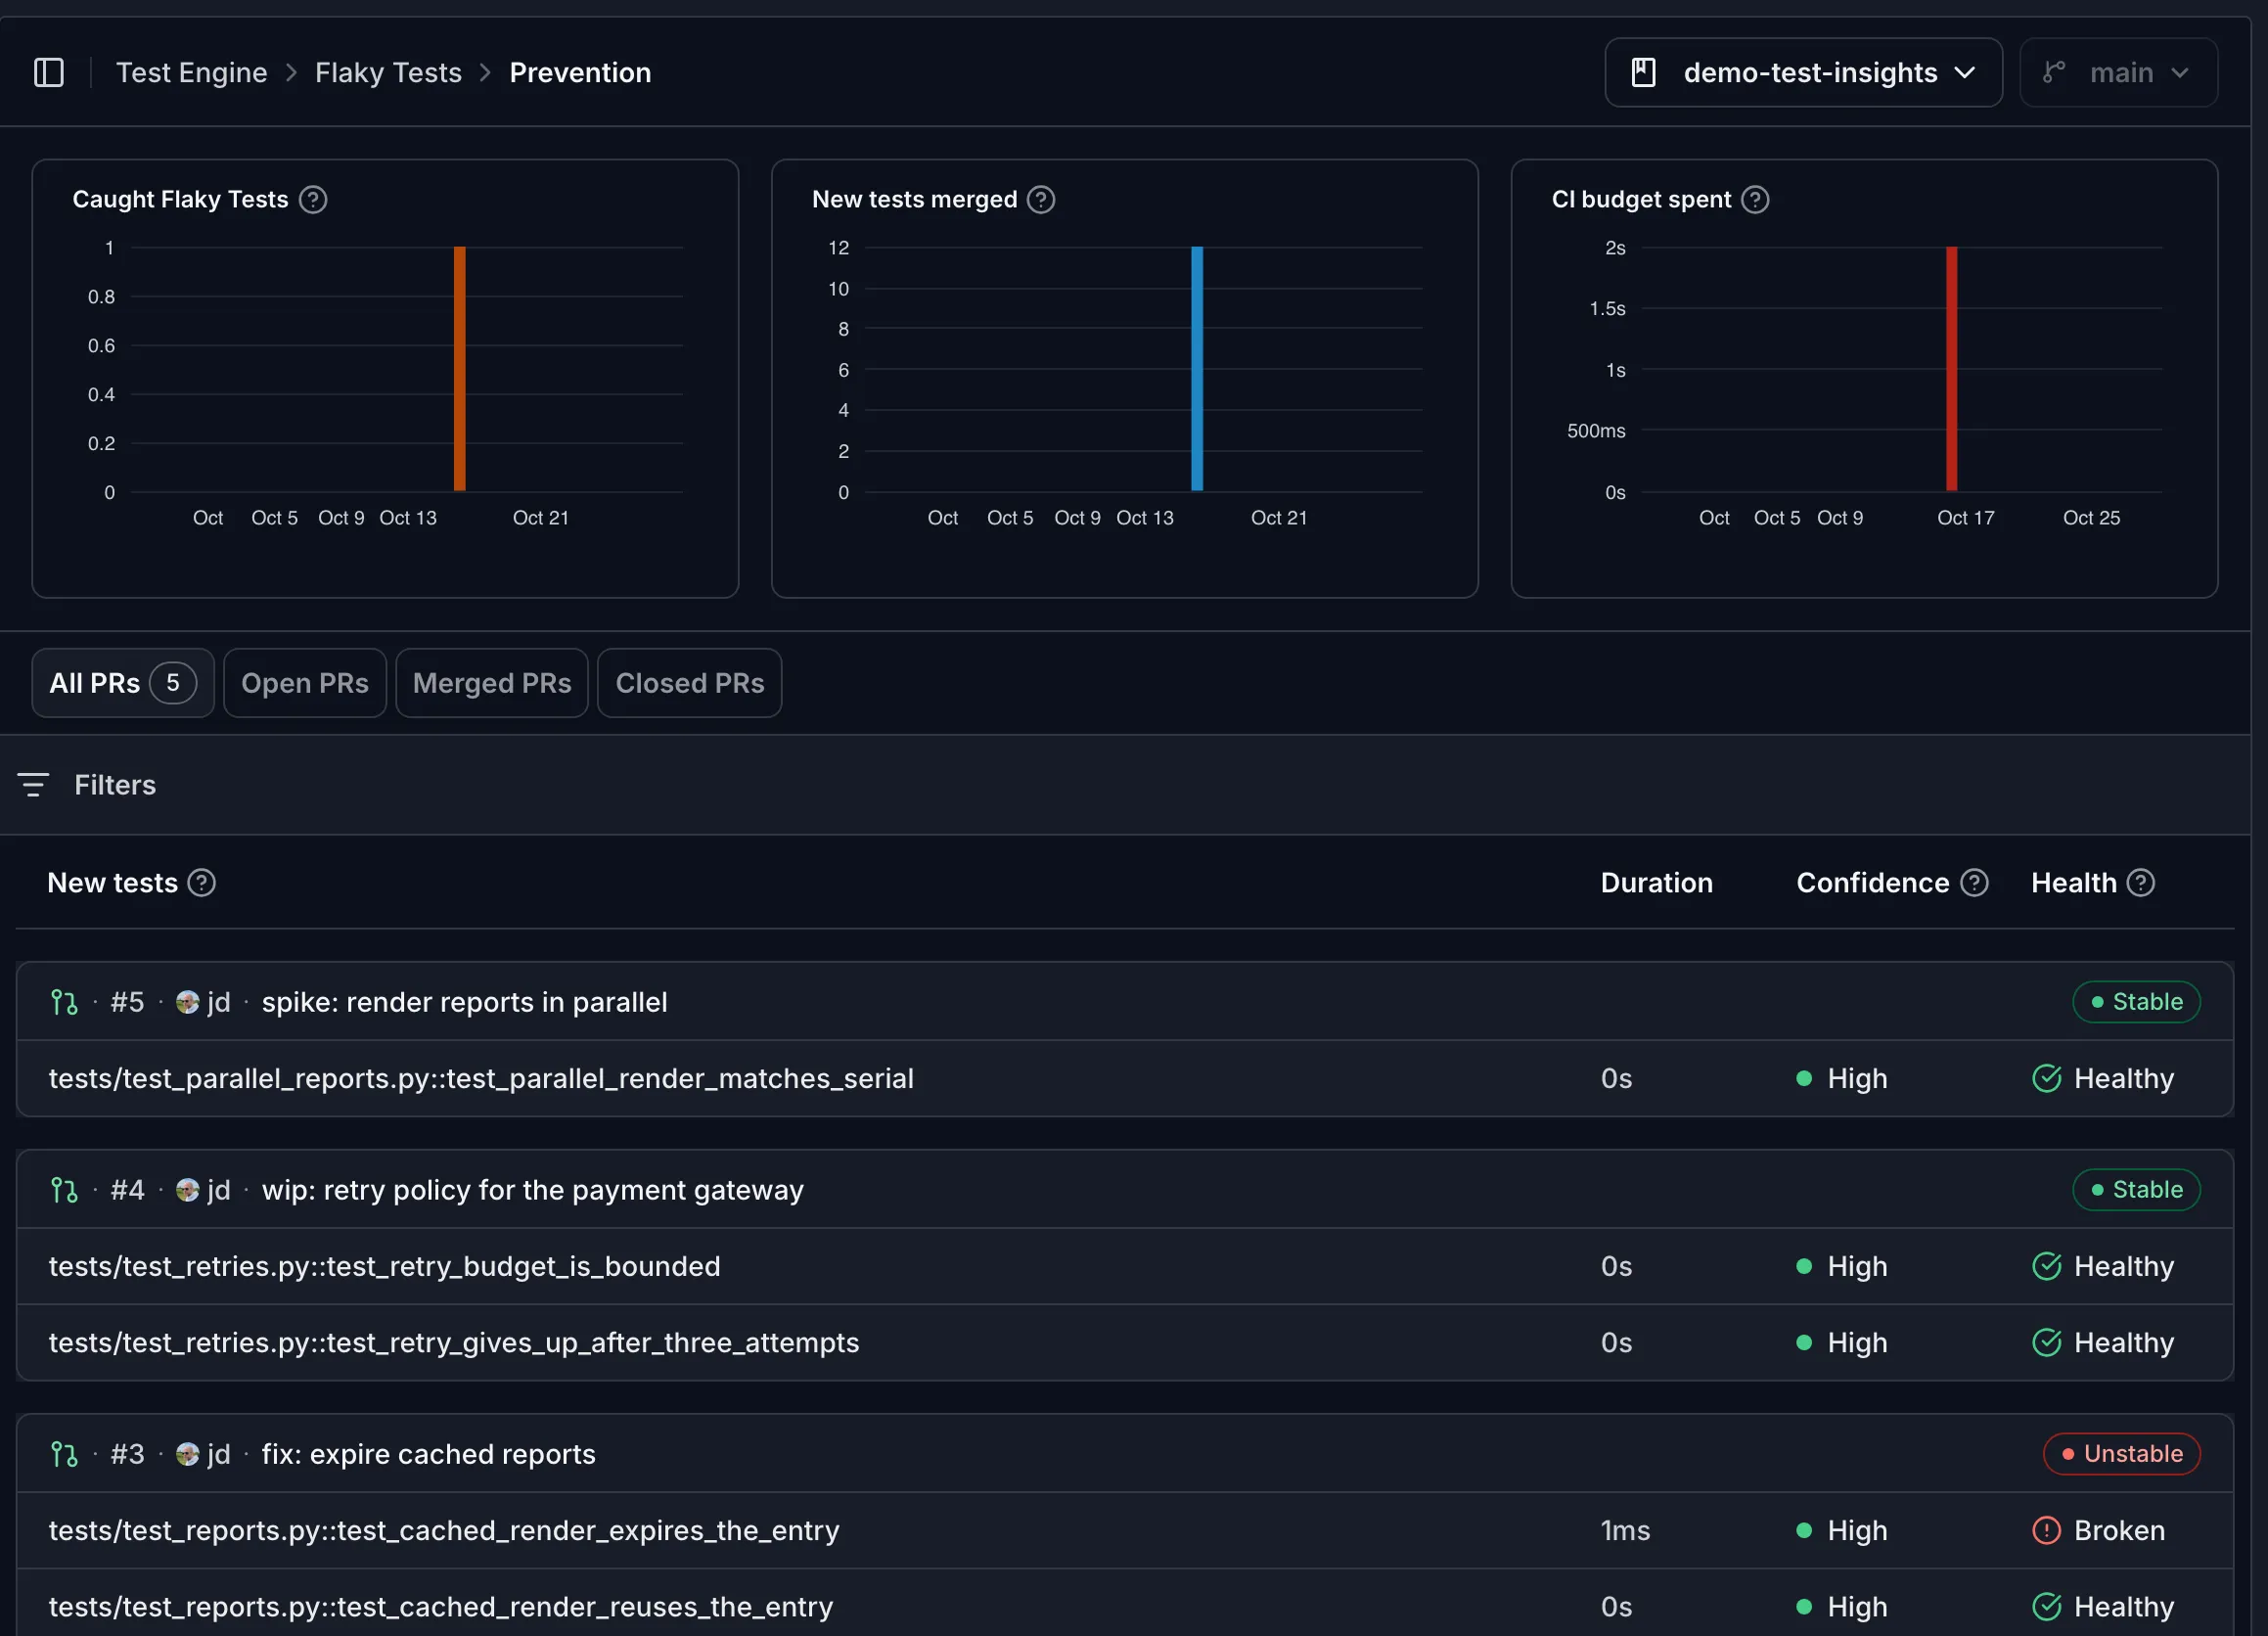Open test_parallel_render_matches_serial test row

point(1125,1078)
